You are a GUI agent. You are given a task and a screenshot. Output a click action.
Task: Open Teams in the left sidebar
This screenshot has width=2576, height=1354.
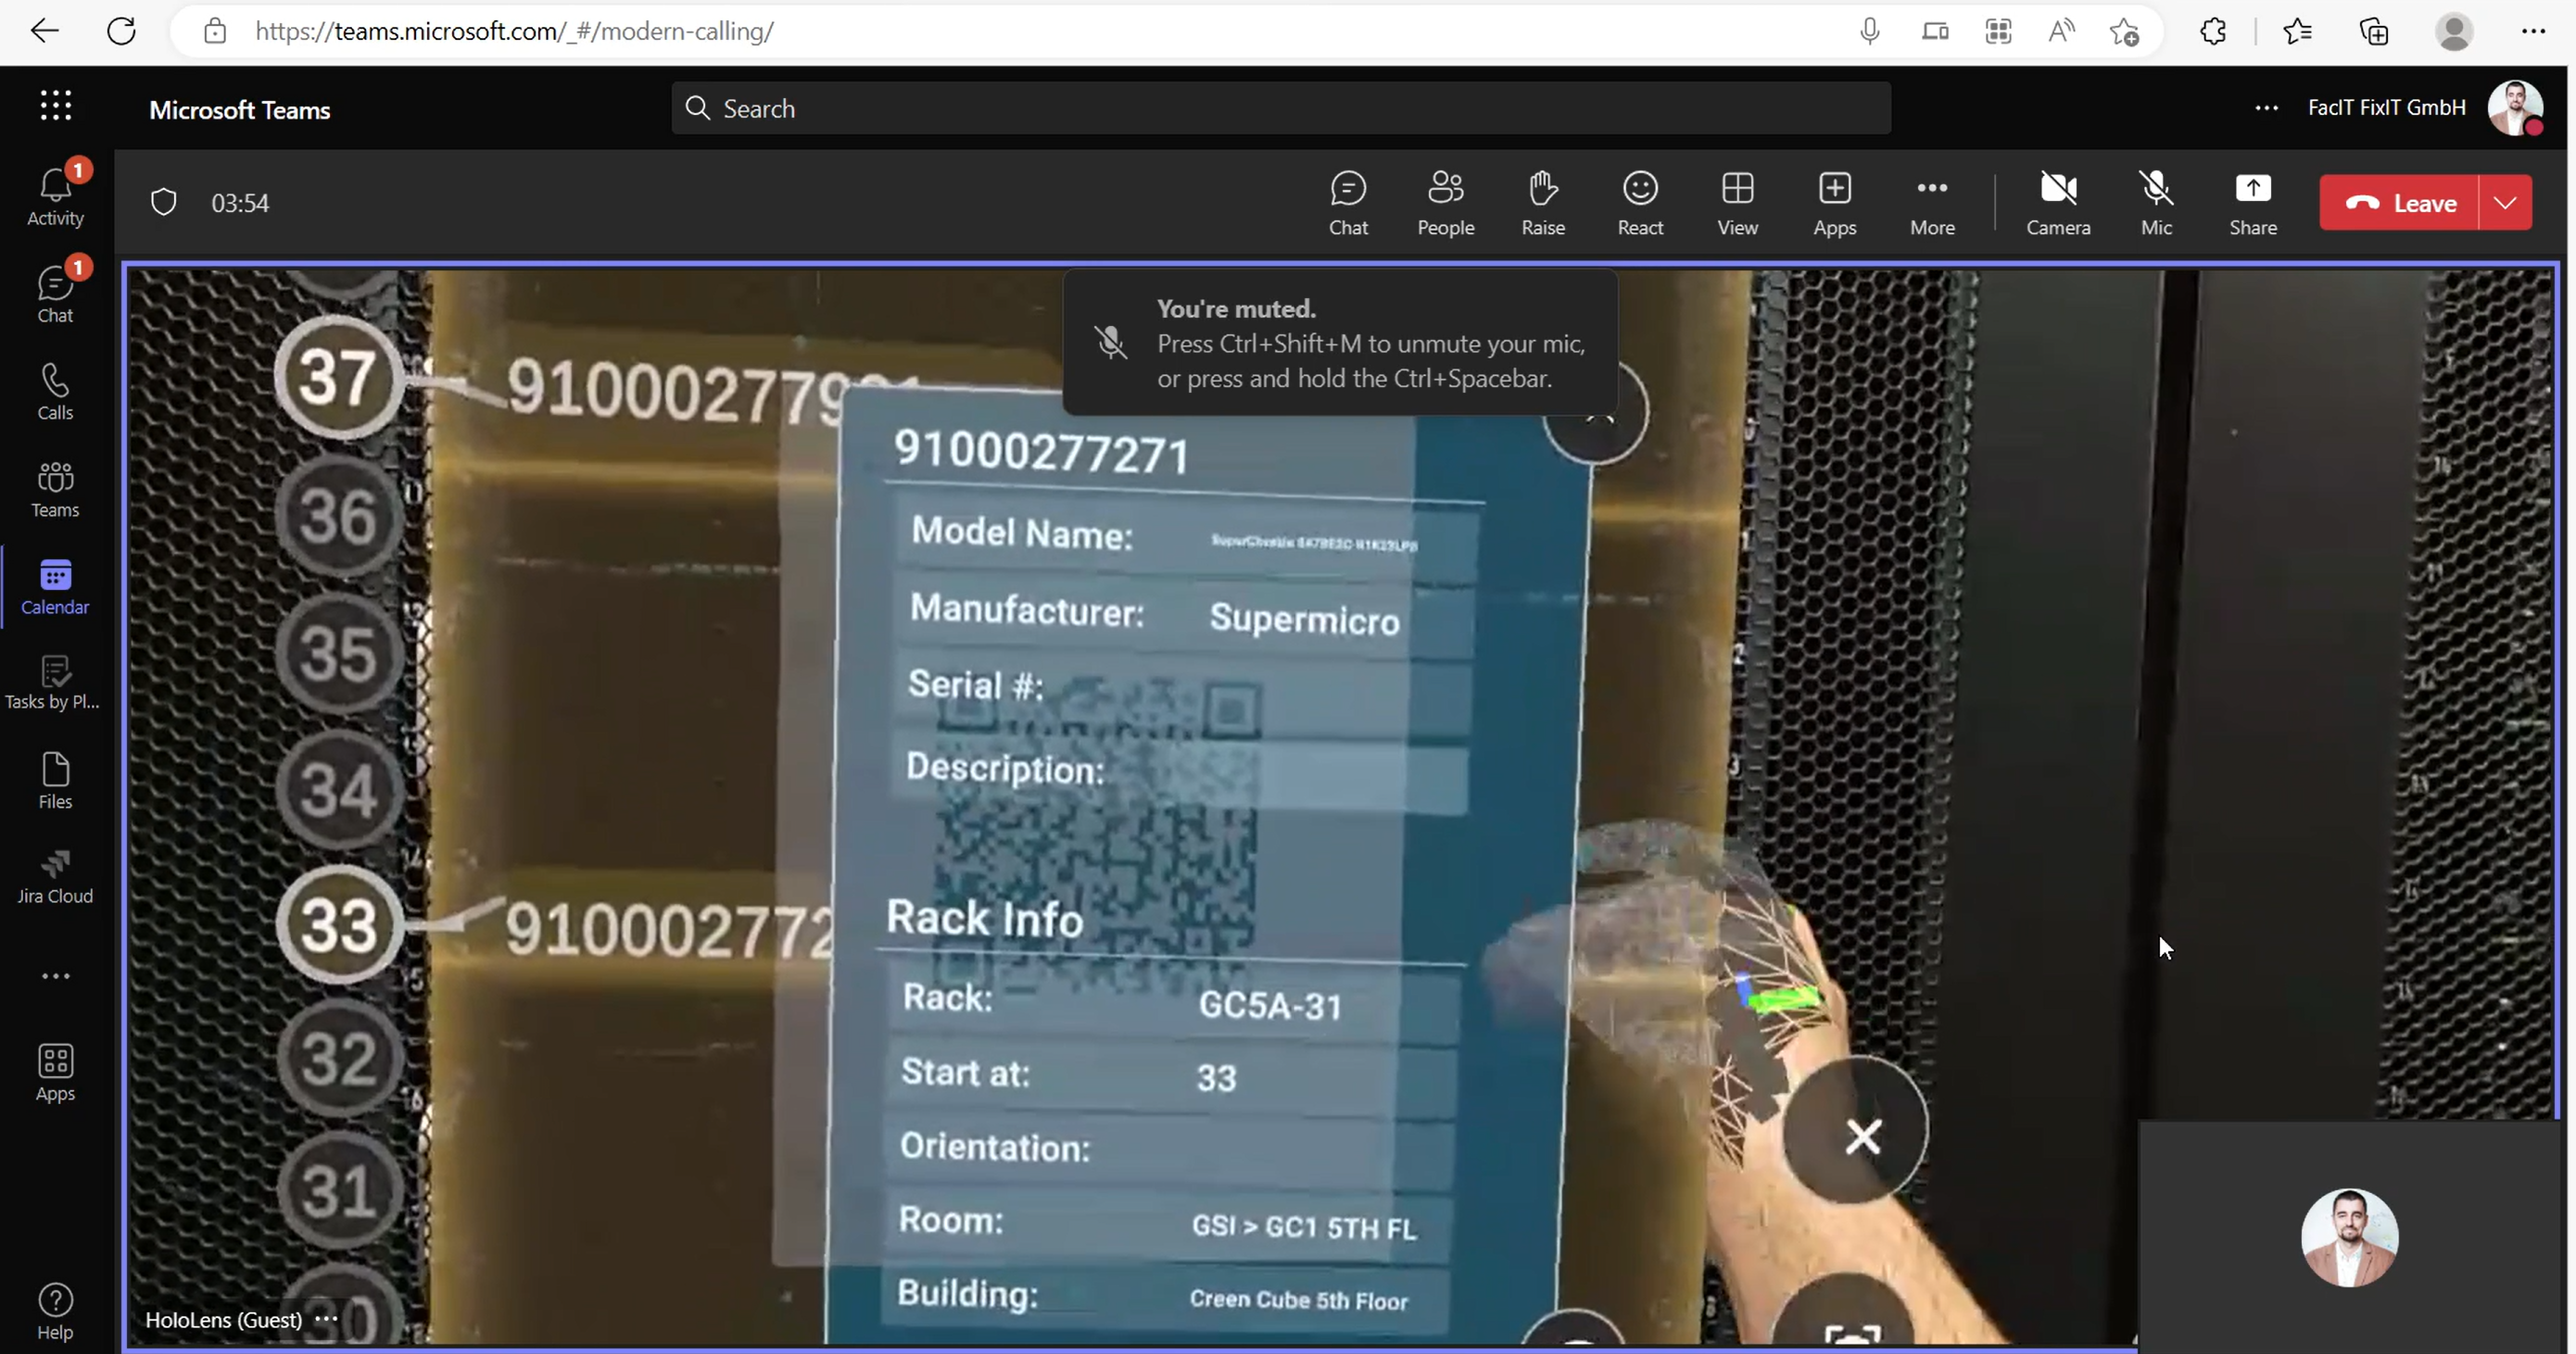pos(55,489)
